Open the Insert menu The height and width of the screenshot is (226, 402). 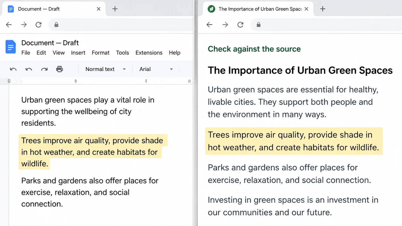tap(78, 53)
